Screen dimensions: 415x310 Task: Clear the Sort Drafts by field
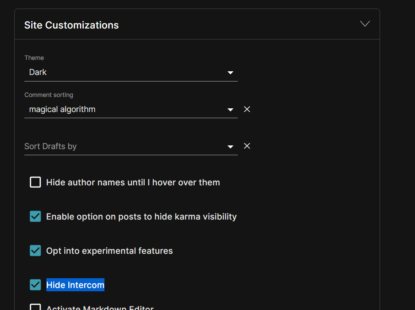point(247,146)
